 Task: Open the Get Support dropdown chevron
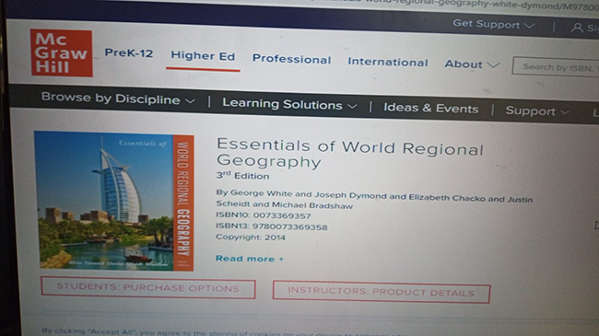click(x=530, y=26)
